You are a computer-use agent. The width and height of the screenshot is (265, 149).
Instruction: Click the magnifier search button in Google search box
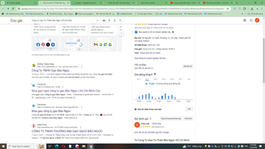click(120, 20)
